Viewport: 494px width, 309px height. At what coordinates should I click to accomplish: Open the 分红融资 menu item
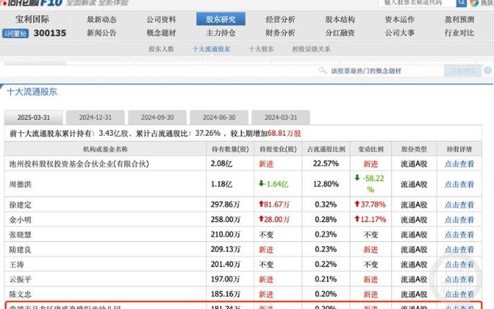340,33
